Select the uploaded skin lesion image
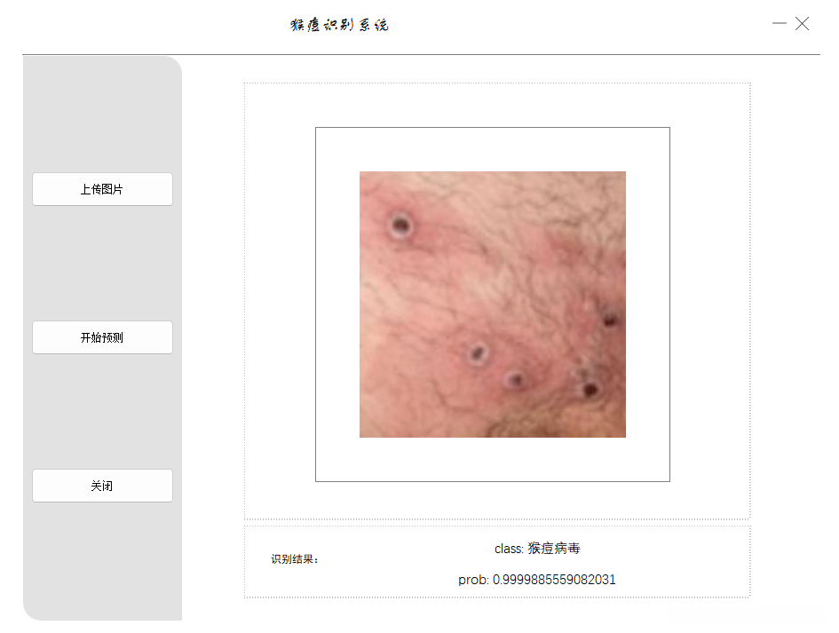This screenshot has height=633, width=839. pyautogui.click(x=492, y=304)
